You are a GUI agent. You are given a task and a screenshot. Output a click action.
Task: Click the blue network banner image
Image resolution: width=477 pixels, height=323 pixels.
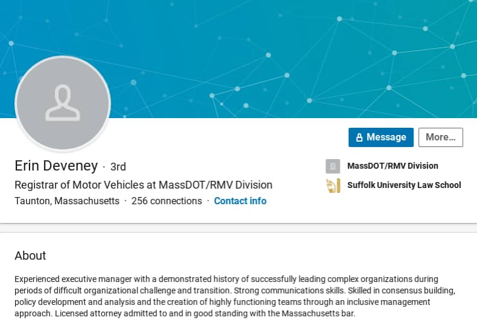(x=272, y=54)
